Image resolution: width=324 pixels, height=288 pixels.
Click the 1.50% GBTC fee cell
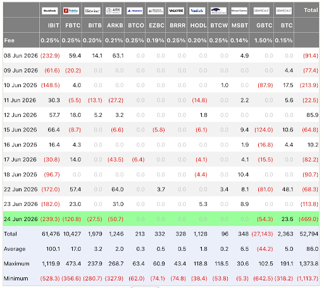263,40
